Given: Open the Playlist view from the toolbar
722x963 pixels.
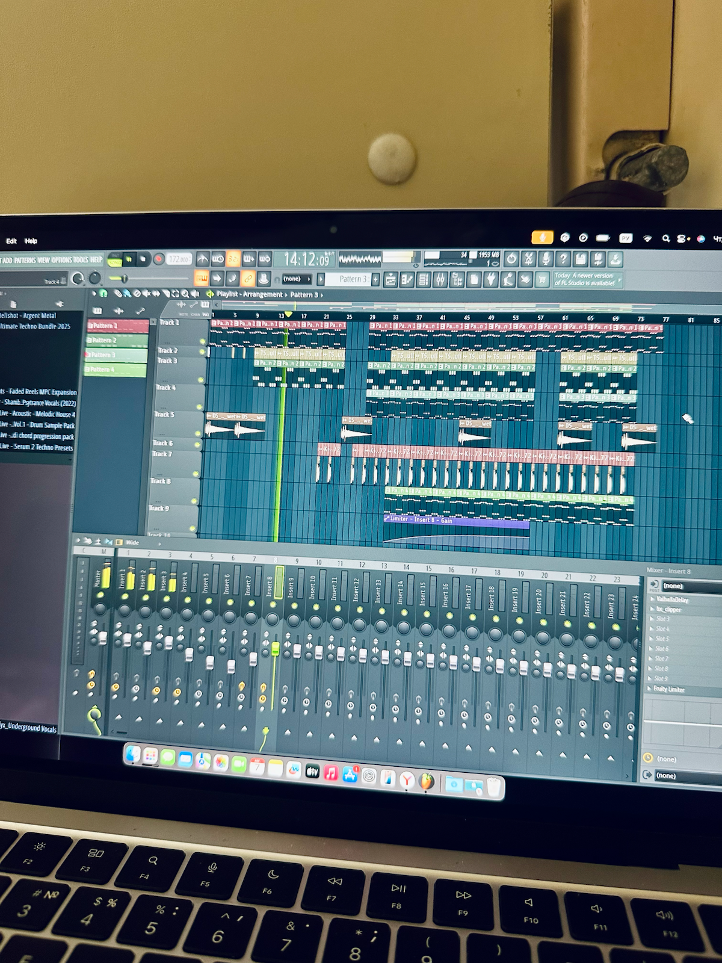Looking at the screenshot, I should tap(390, 279).
